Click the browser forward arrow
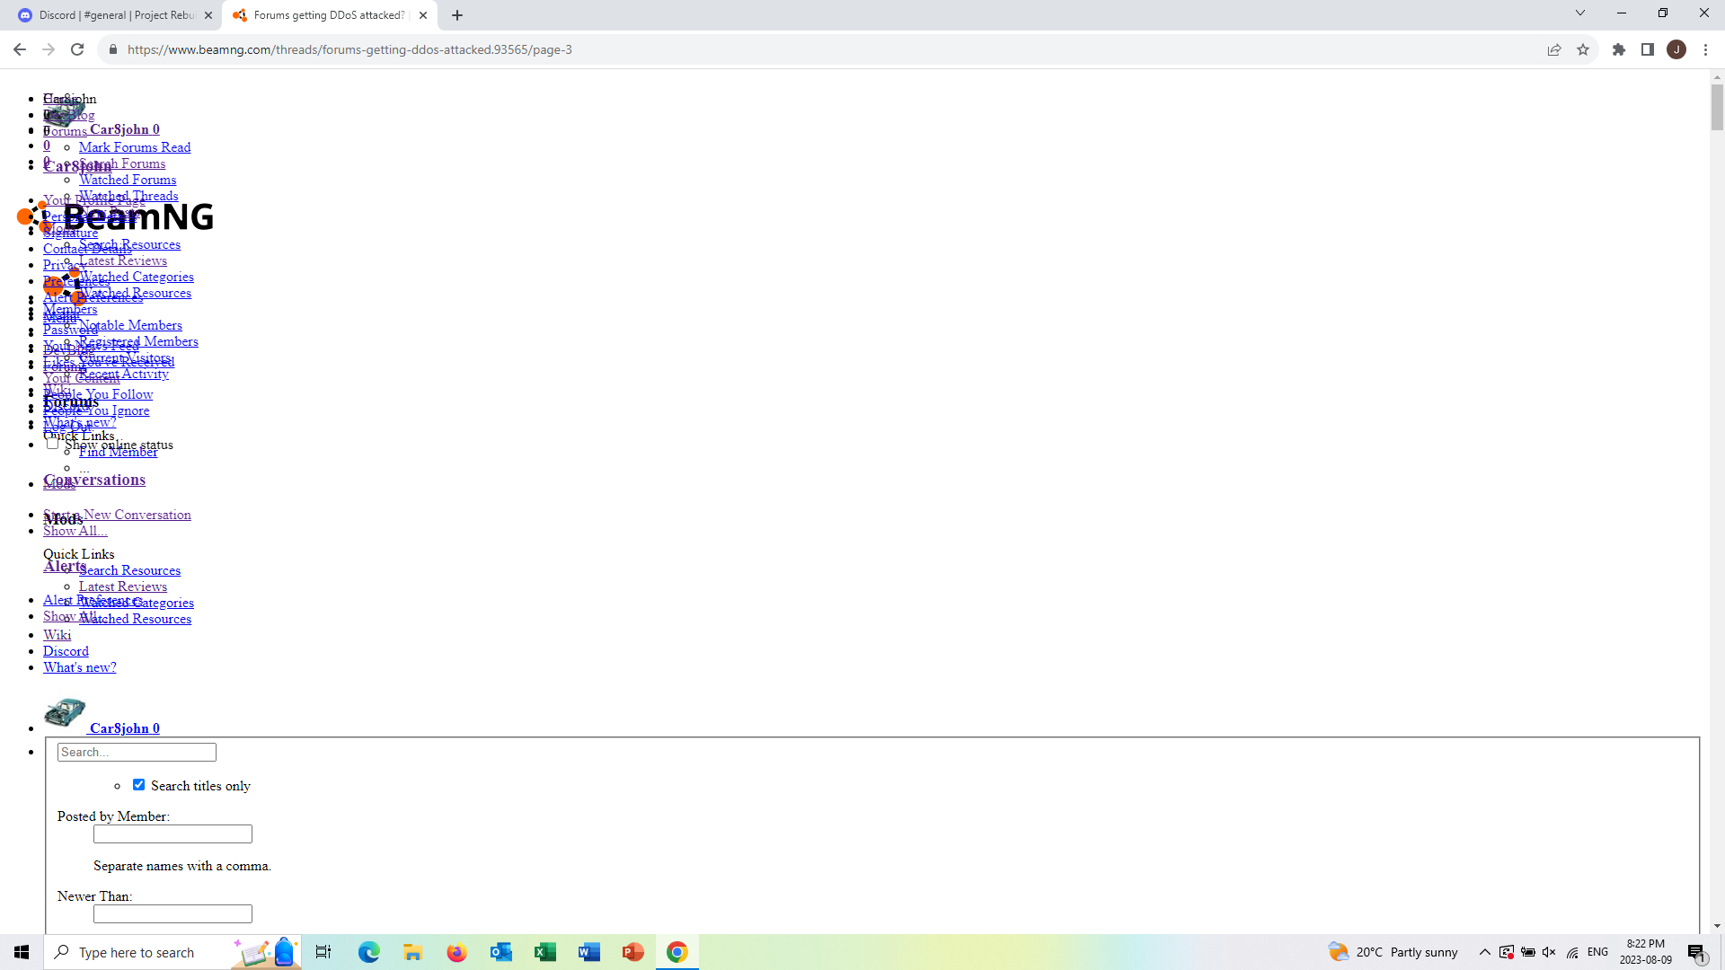Viewport: 1725px width, 970px height. (x=49, y=49)
